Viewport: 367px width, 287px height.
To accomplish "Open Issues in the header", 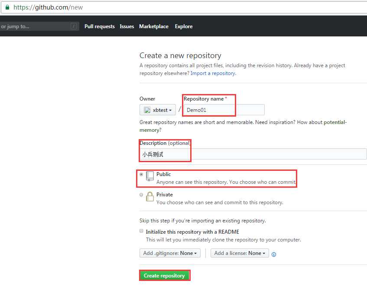I will pyautogui.click(x=127, y=26).
